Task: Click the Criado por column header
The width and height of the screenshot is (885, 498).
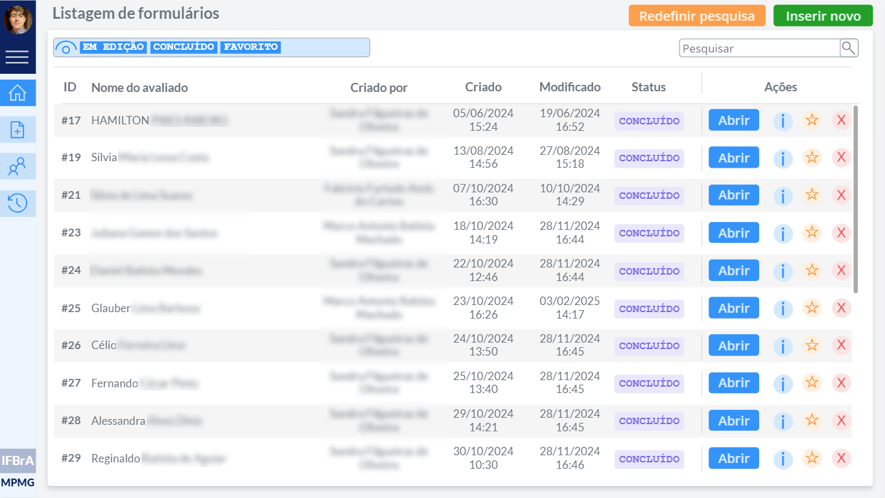Action: coord(379,87)
